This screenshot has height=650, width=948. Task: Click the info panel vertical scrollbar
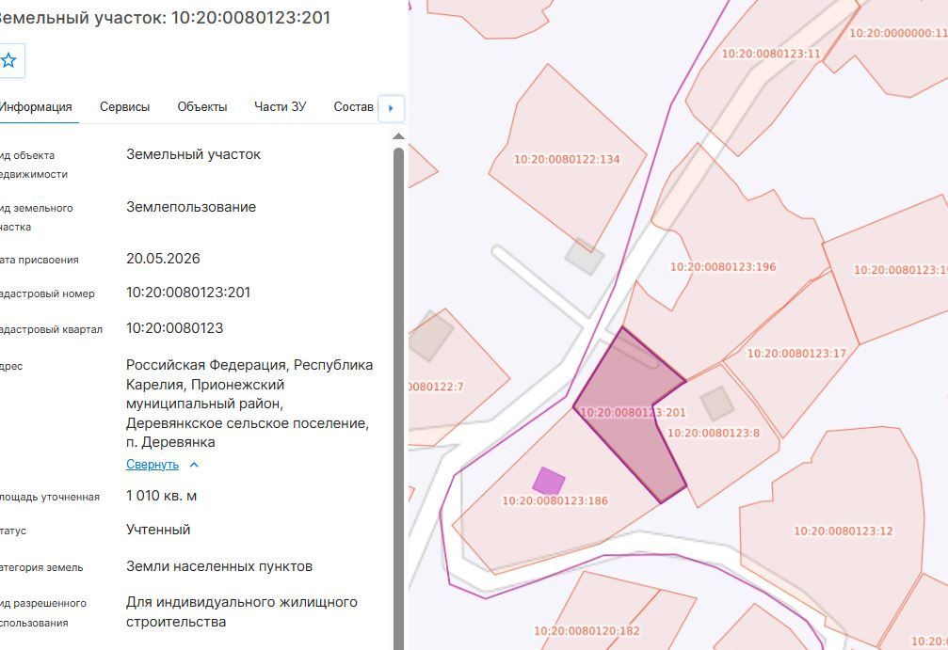pos(398,399)
